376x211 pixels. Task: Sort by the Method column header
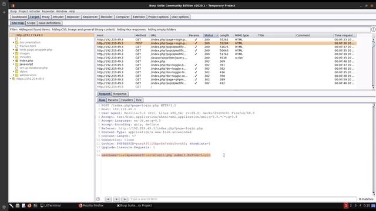coord(142,35)
